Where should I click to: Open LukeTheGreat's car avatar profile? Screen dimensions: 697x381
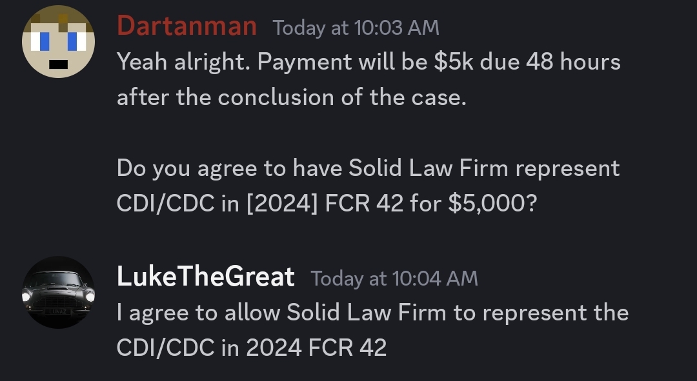[x=58, y=292]
